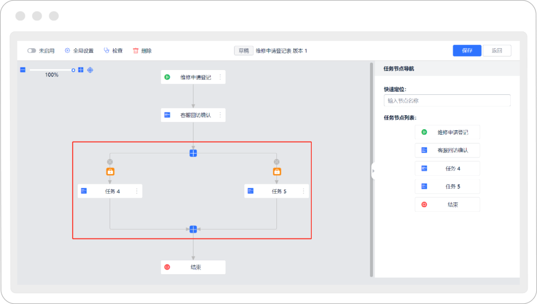The image size is (537, 304).
Task: Open 全局设置 global settings
Action: 68,51
